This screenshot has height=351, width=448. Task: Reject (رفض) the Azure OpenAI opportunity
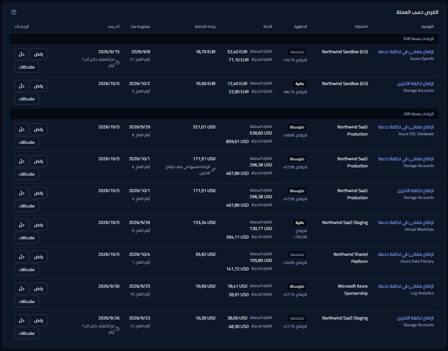(x=39, y=54)
